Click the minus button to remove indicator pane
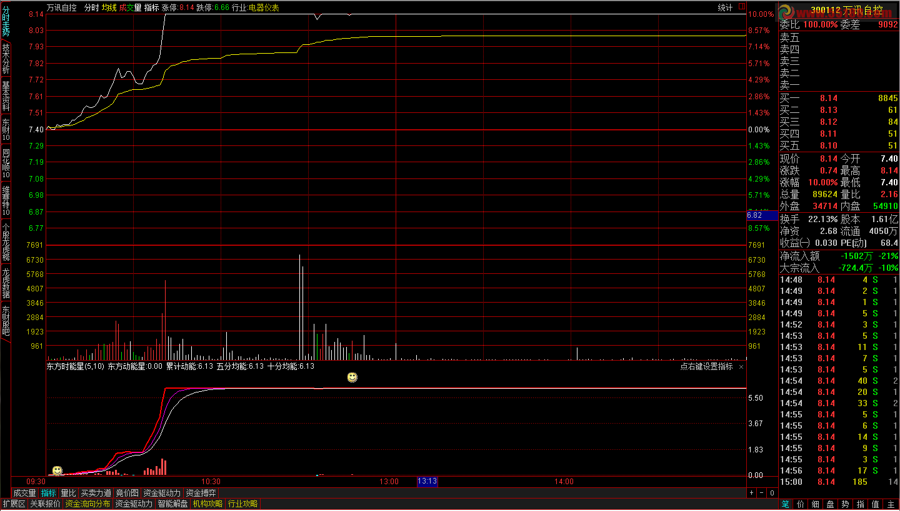The width and height of the screenshot is (900, 511). pos(761,493)
